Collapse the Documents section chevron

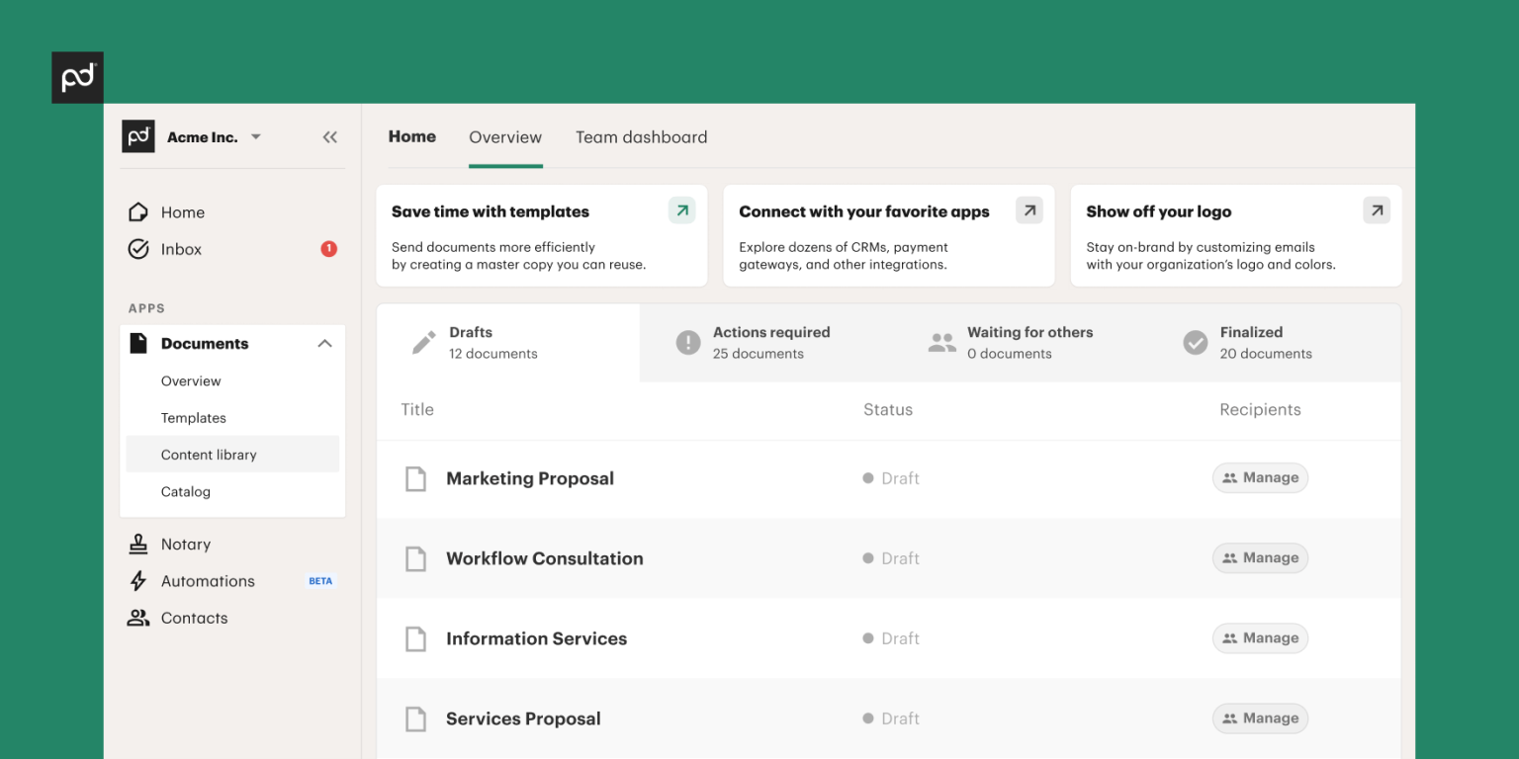[x=324, y=344]
